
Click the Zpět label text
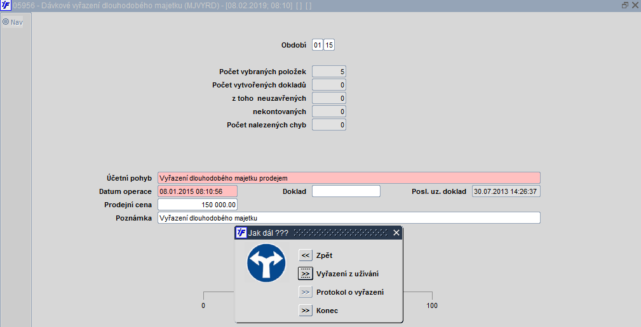[x=324, y=255]
